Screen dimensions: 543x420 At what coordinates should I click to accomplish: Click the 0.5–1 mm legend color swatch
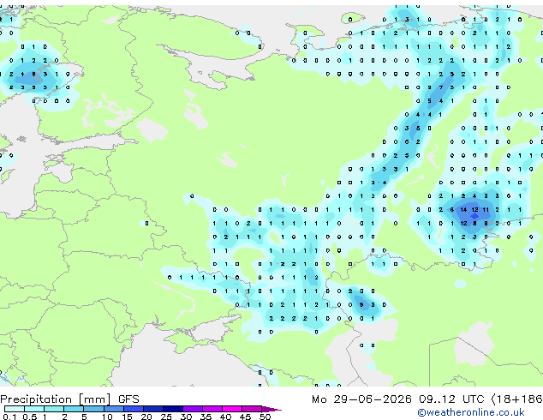pyautogui.click(x=34, y=409)
